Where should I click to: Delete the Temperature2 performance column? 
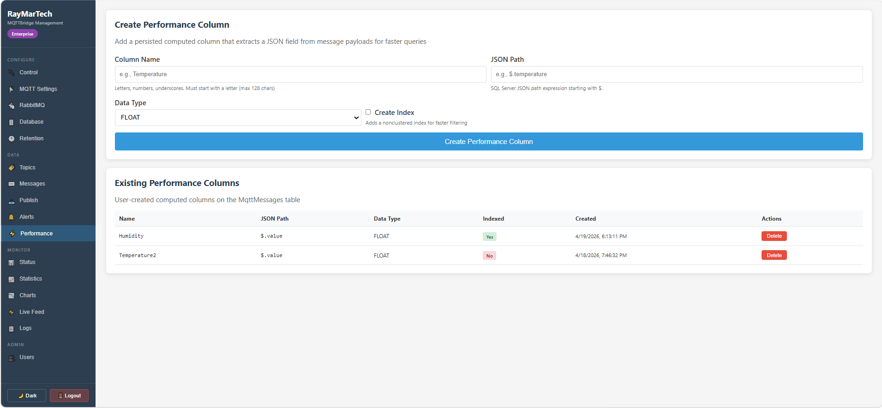pyautogui.click(x=774, y=255)
